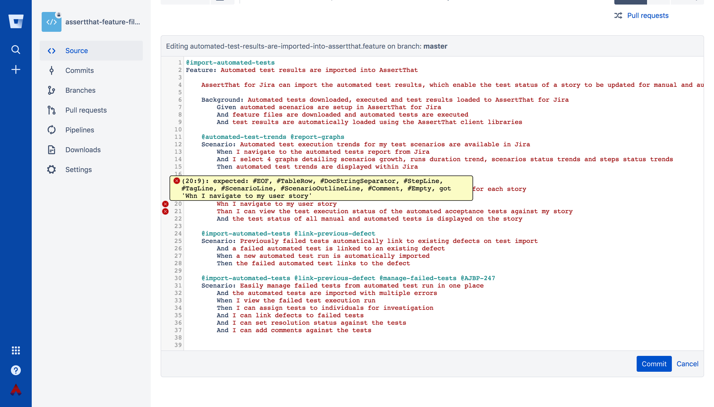The image size is (714, 407).
Task: Open the Bitbucket home logo
Action: (16, 21)
